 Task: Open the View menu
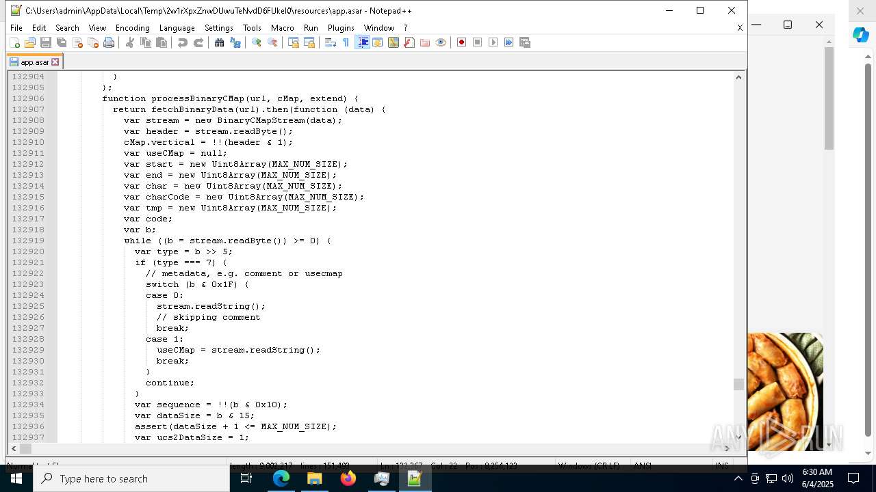click(x=97, y=28)
